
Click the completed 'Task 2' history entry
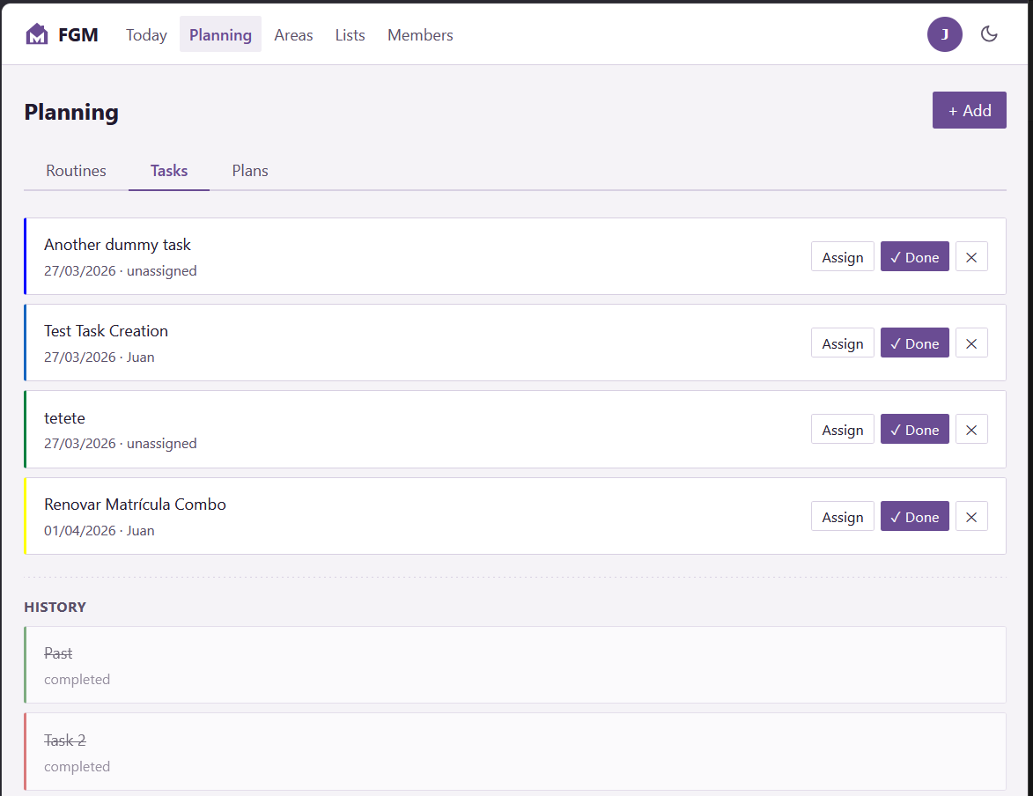coord(515,751)
